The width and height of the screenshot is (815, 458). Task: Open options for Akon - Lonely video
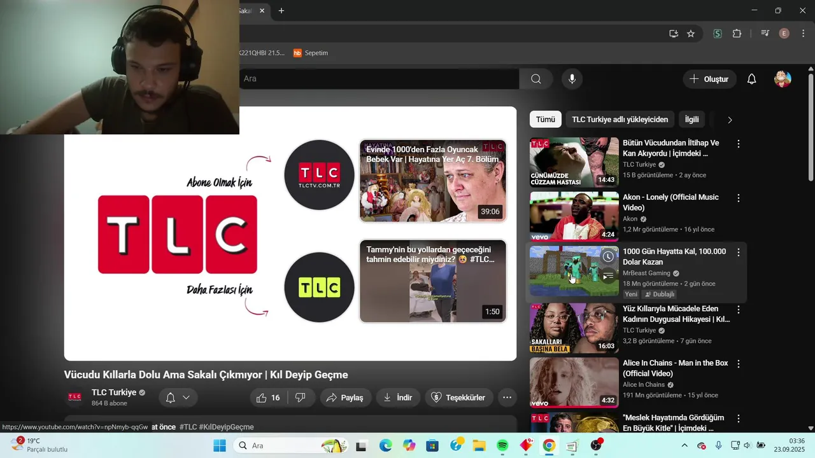click(739, 198)
